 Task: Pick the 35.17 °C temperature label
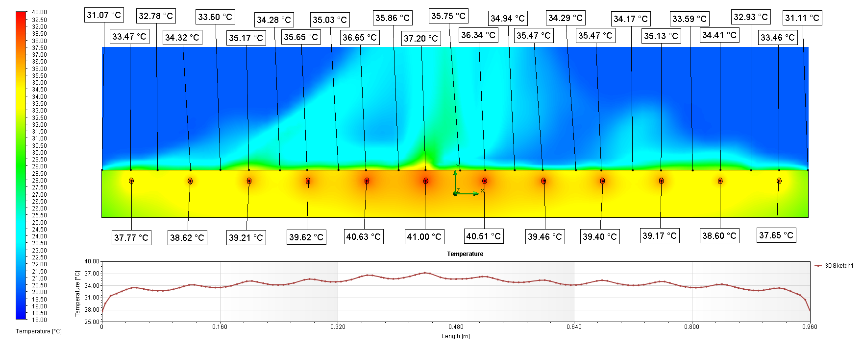(246, 38)
